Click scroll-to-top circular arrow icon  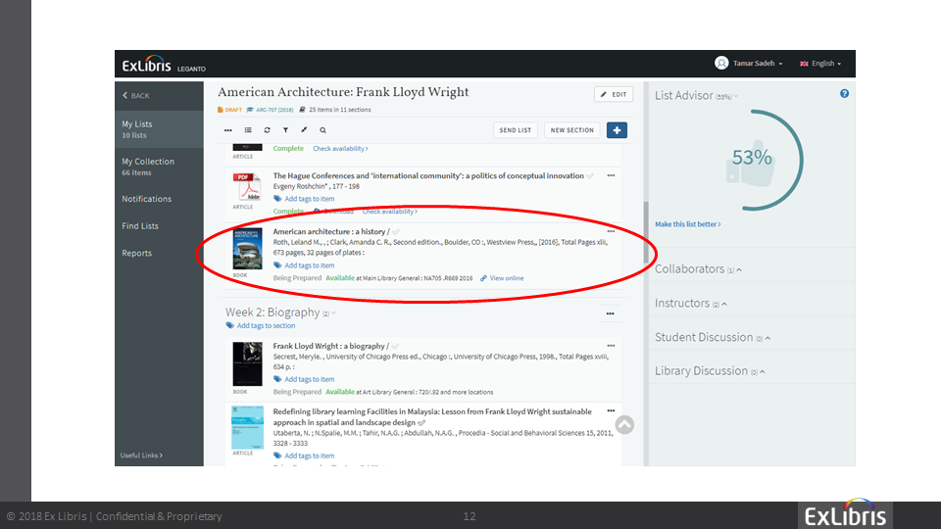coord(624,424)
